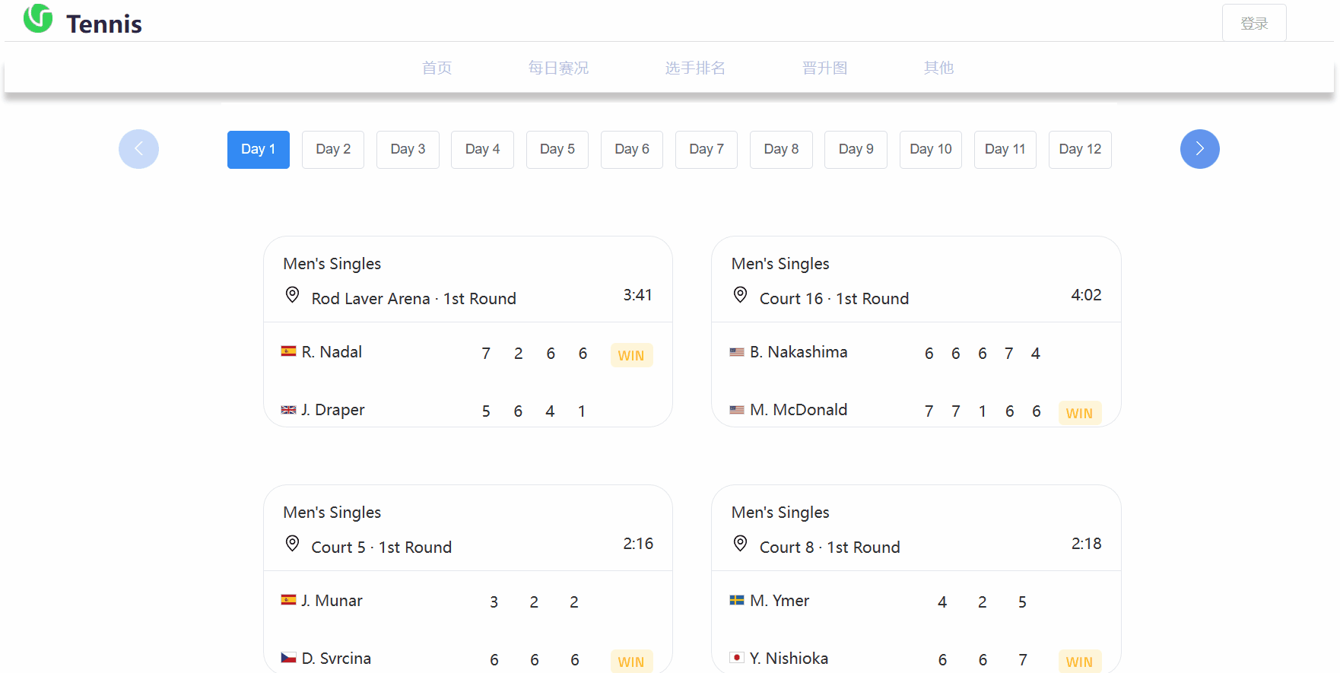Click the M. McDonald player name
Screen dimensions: 1340x673
click(x=799, y=410)
